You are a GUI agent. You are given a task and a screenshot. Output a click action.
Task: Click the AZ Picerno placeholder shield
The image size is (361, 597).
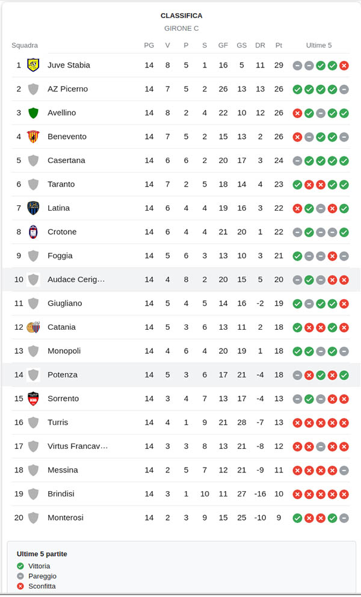pyautogui.click(x=33, y=89)
